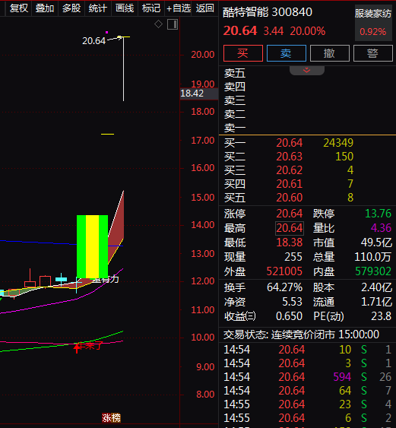Click 返回 to go back

[204, 8]
